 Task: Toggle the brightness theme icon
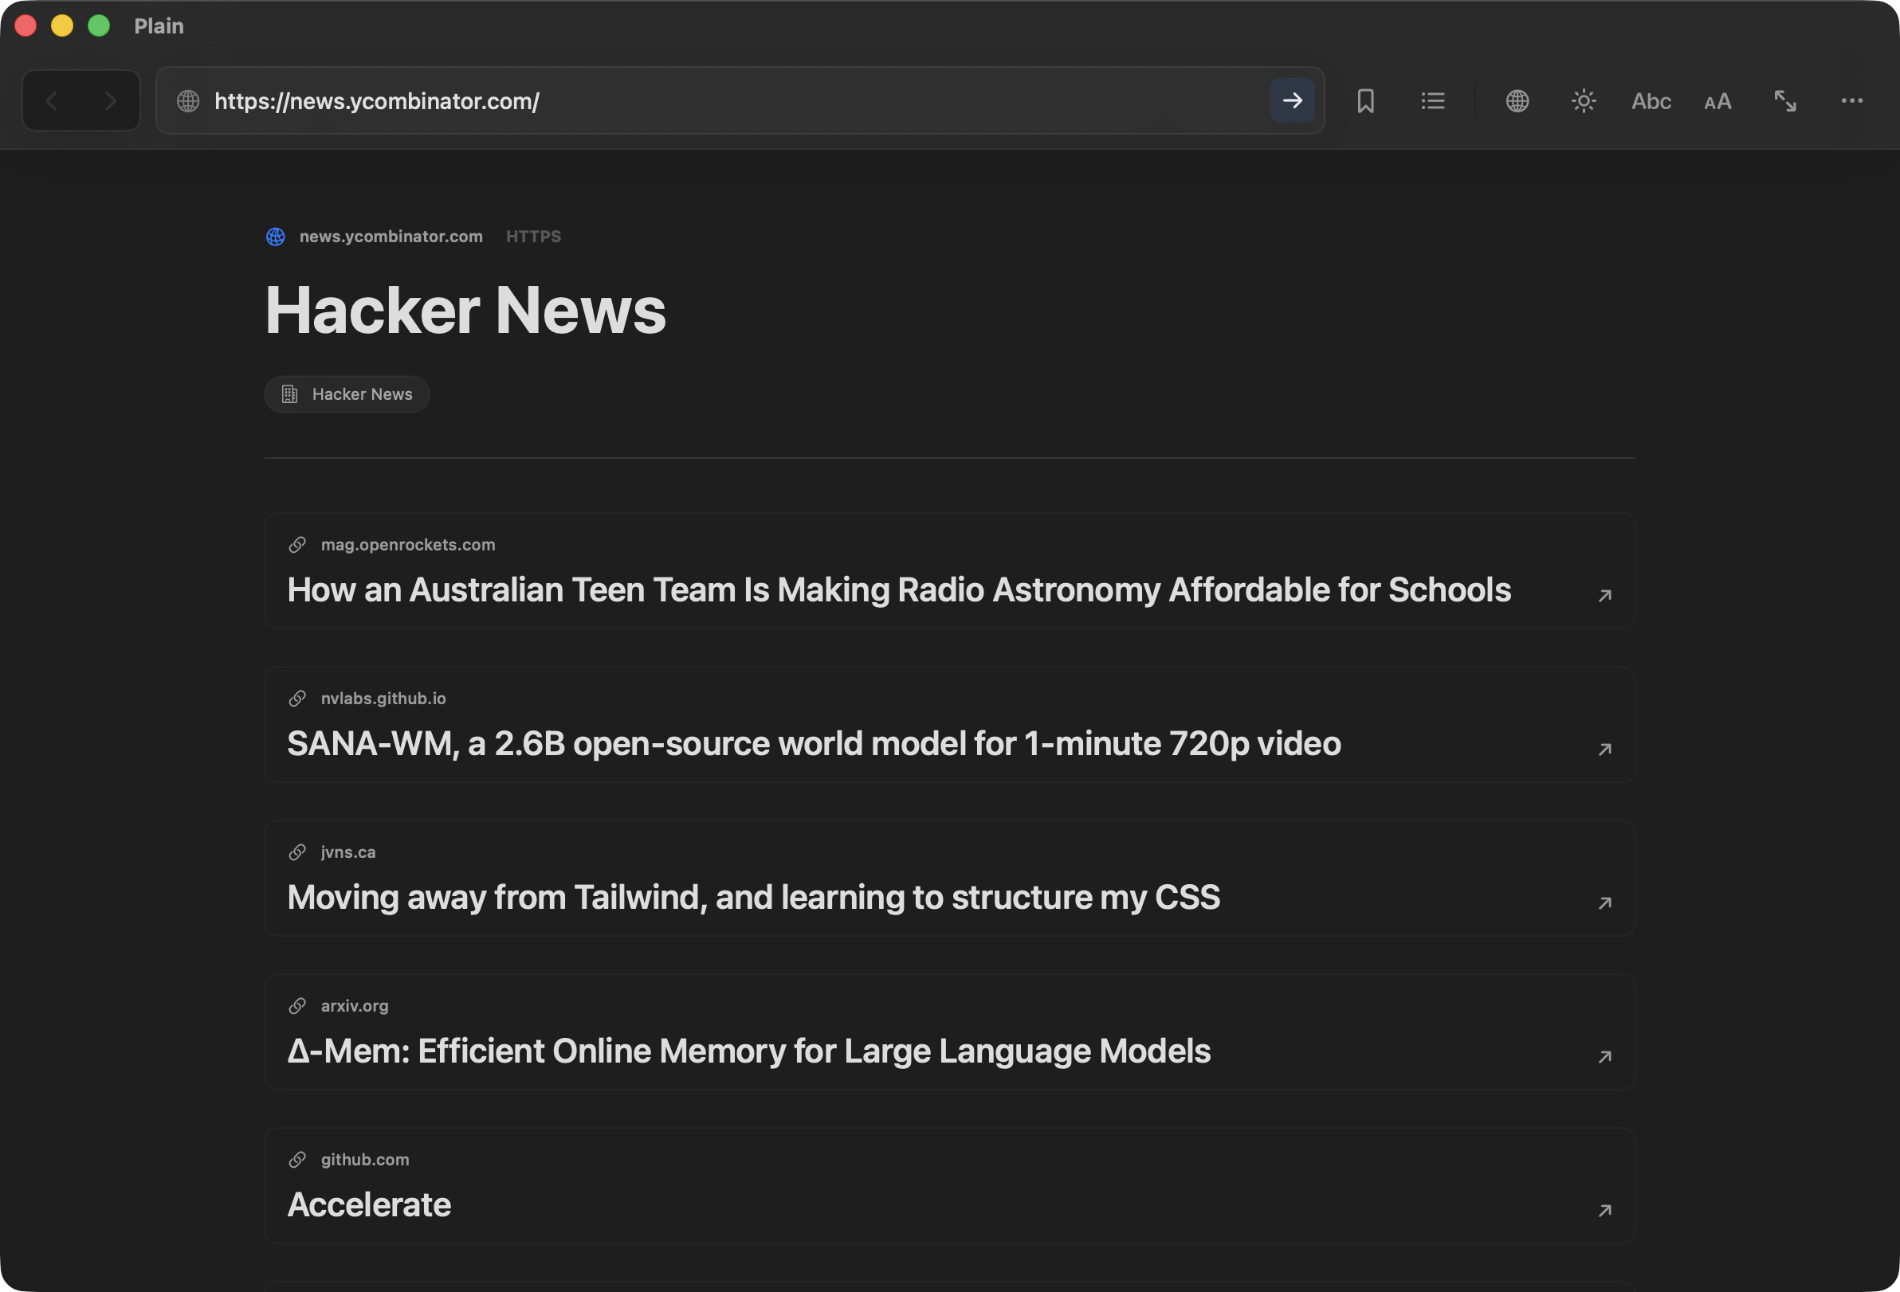pos(1584,100)
